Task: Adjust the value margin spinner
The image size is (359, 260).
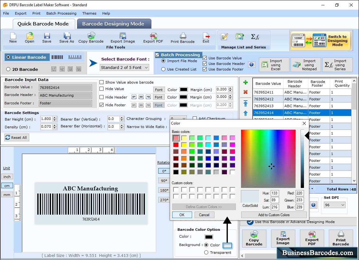Action: click(x=231, y=89)
